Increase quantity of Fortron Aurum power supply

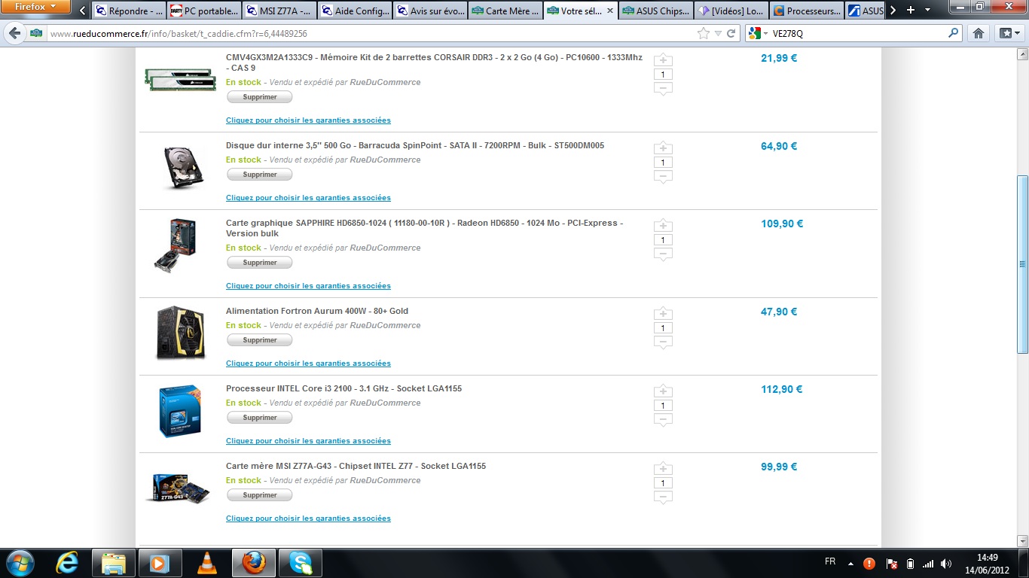663,314
